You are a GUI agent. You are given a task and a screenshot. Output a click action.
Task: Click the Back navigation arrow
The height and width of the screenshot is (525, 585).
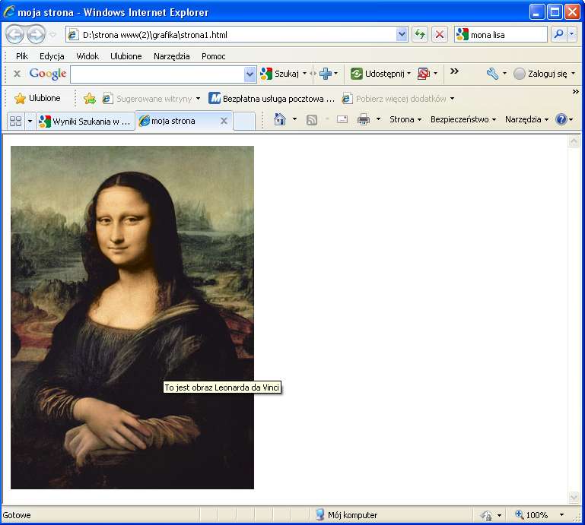pos(14,35)
